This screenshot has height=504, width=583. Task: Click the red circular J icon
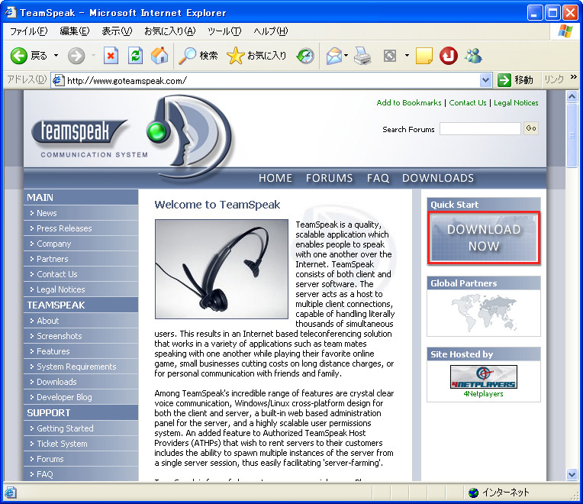click(x=449, y=56)
